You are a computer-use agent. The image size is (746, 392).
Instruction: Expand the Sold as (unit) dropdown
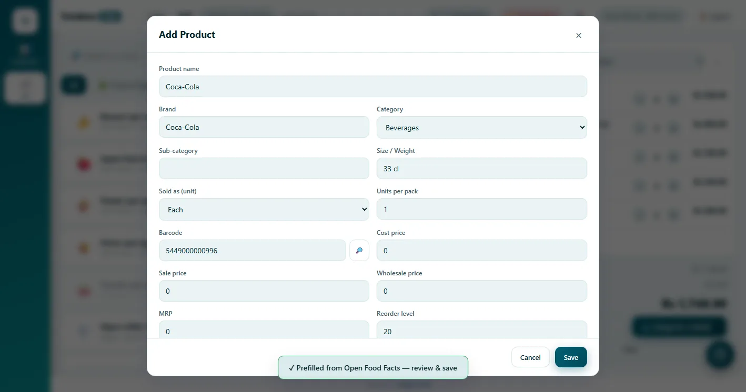(264, 210)
